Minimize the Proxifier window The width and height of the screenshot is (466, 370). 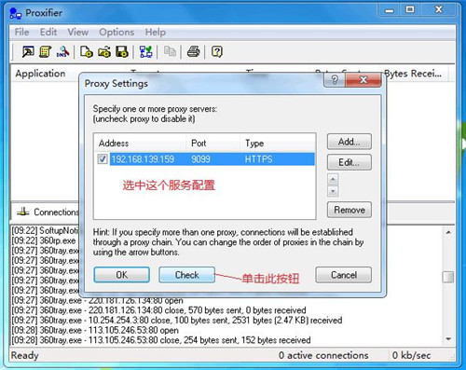click(390, 10)
